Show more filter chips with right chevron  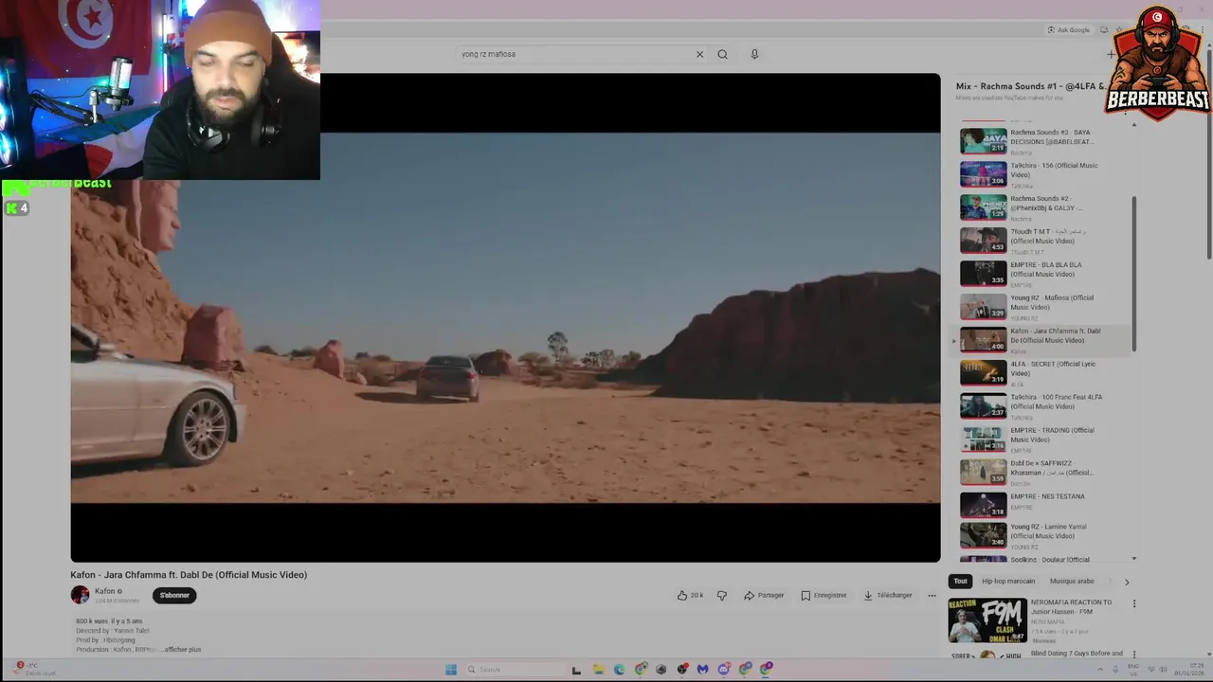click(x=1127, y=582)
